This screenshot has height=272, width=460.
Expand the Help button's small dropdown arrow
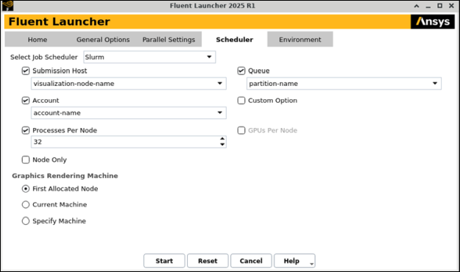click(x=311, y=264)
